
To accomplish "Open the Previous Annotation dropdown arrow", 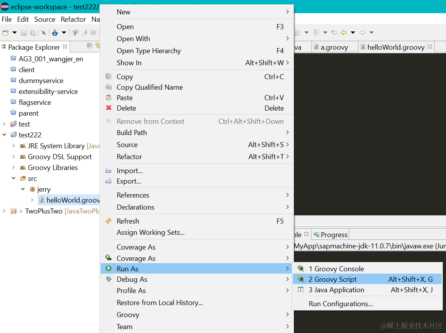I will (325, 33).
